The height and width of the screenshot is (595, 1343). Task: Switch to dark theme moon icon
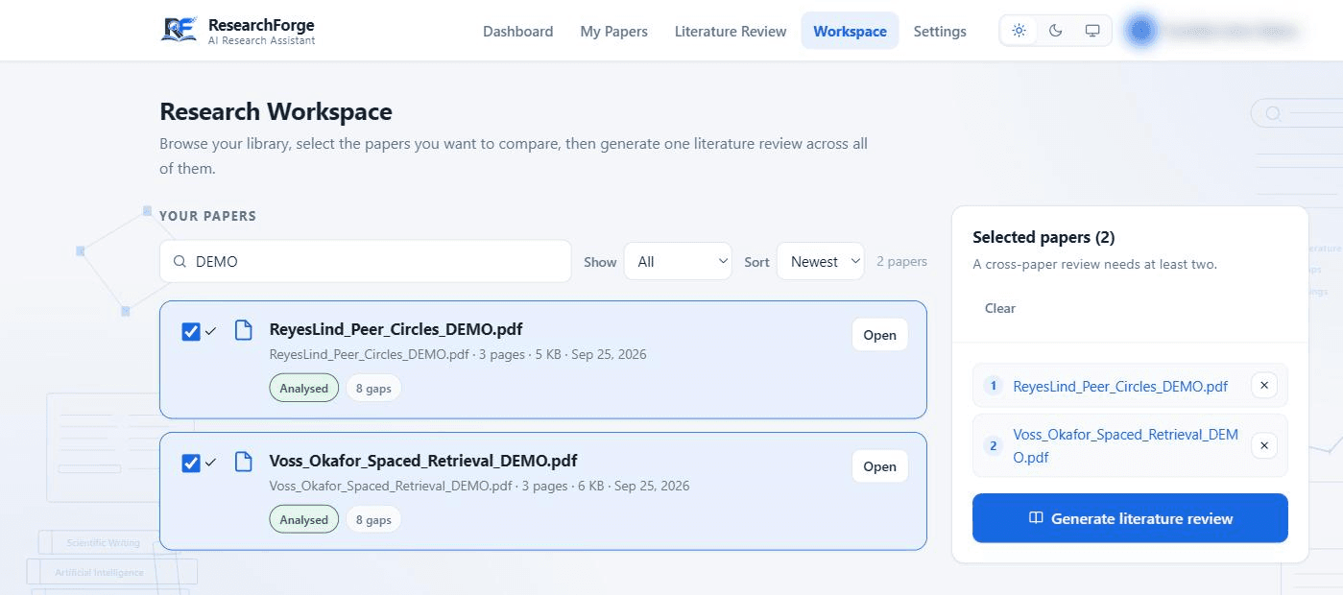tap(1056, 31)
